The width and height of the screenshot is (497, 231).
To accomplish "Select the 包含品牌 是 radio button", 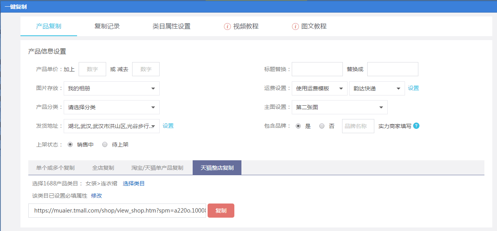I will (298, 126).
